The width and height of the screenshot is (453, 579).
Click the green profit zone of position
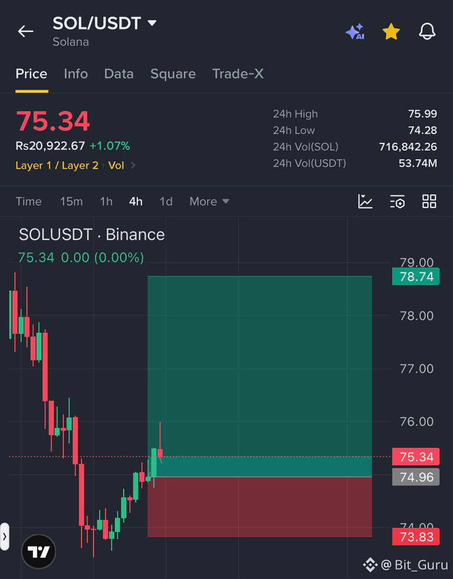point(259,377)
